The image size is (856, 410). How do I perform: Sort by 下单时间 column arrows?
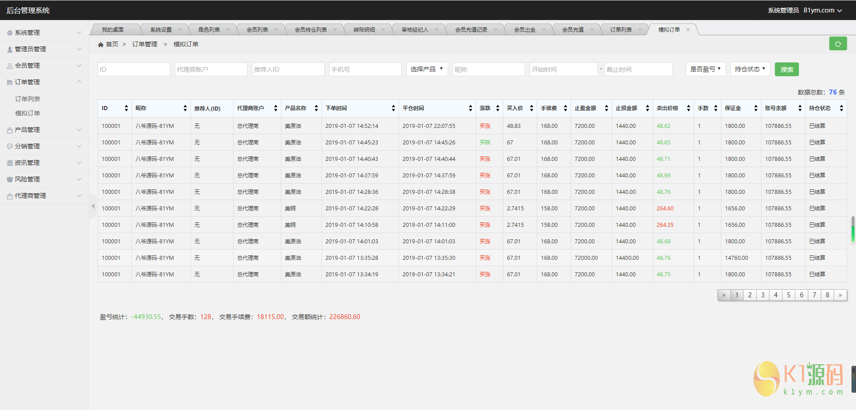(x=393, y=108)
